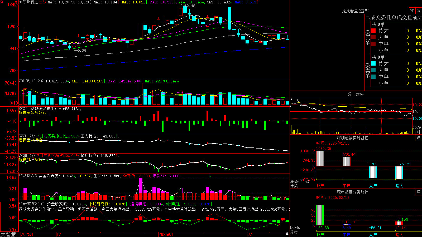
Task: Click the 苏州科达 stock name
Action: (x=30, y=2)
